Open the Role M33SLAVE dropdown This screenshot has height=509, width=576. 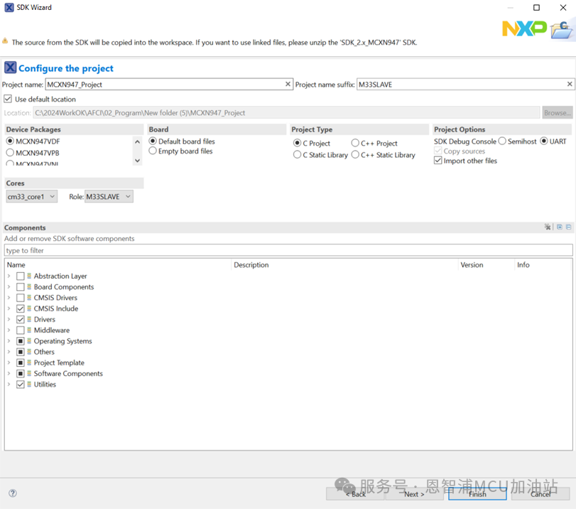(x=109, y=196)
